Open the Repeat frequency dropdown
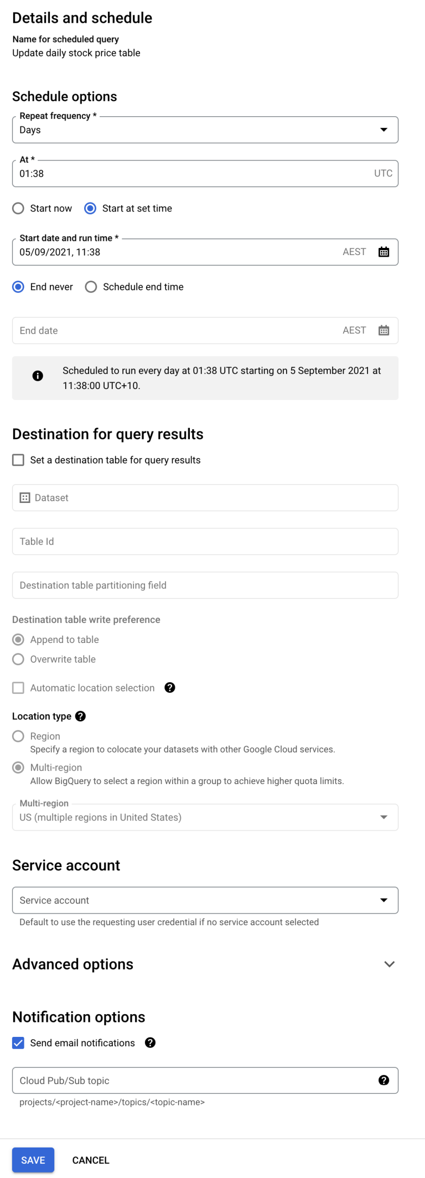This screenshot has height=1178, width=425. 205,129
